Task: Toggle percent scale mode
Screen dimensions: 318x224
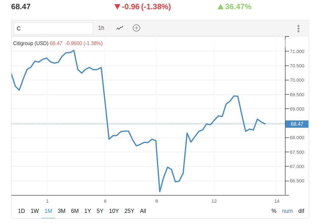Action: pos(274,211)
